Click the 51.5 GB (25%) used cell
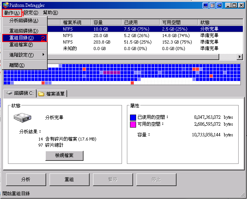This screenshot has width=247, height=199. [138, 42]
